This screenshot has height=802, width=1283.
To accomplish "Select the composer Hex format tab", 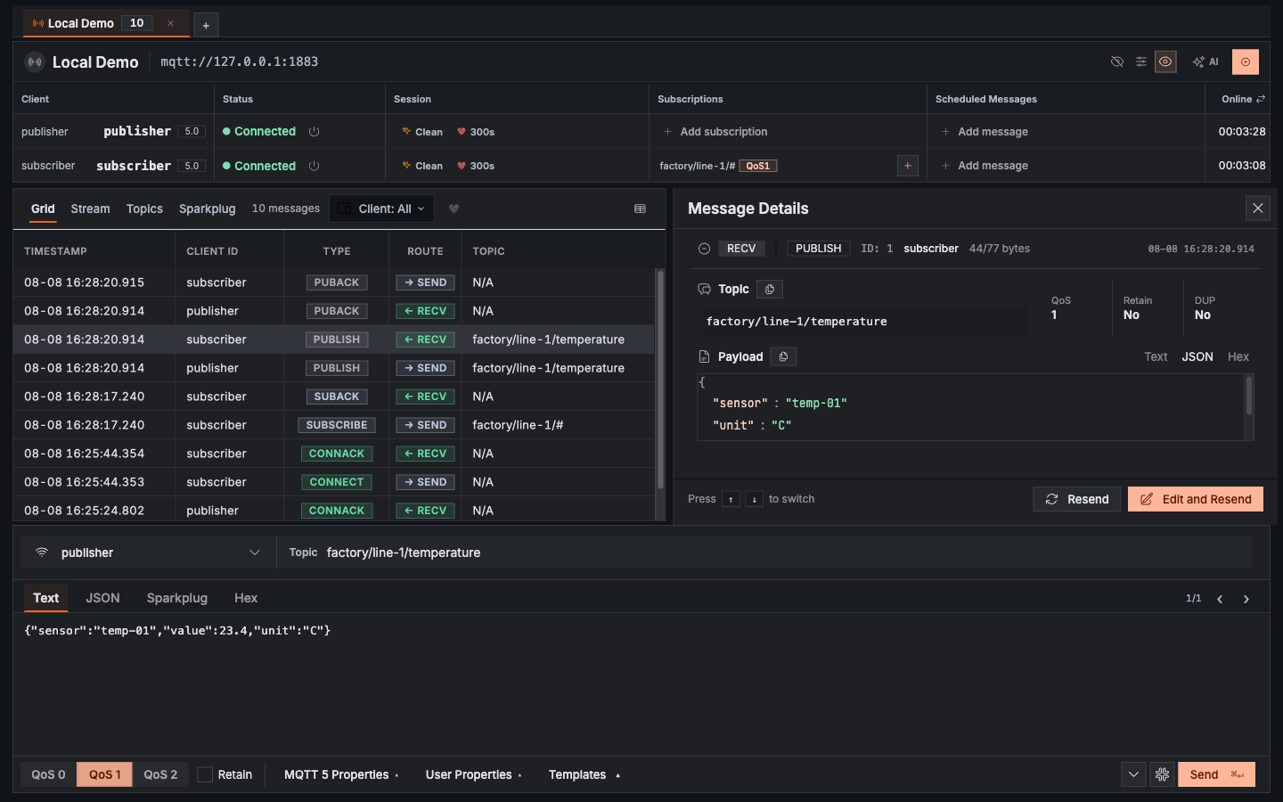I will click(246, 598).
